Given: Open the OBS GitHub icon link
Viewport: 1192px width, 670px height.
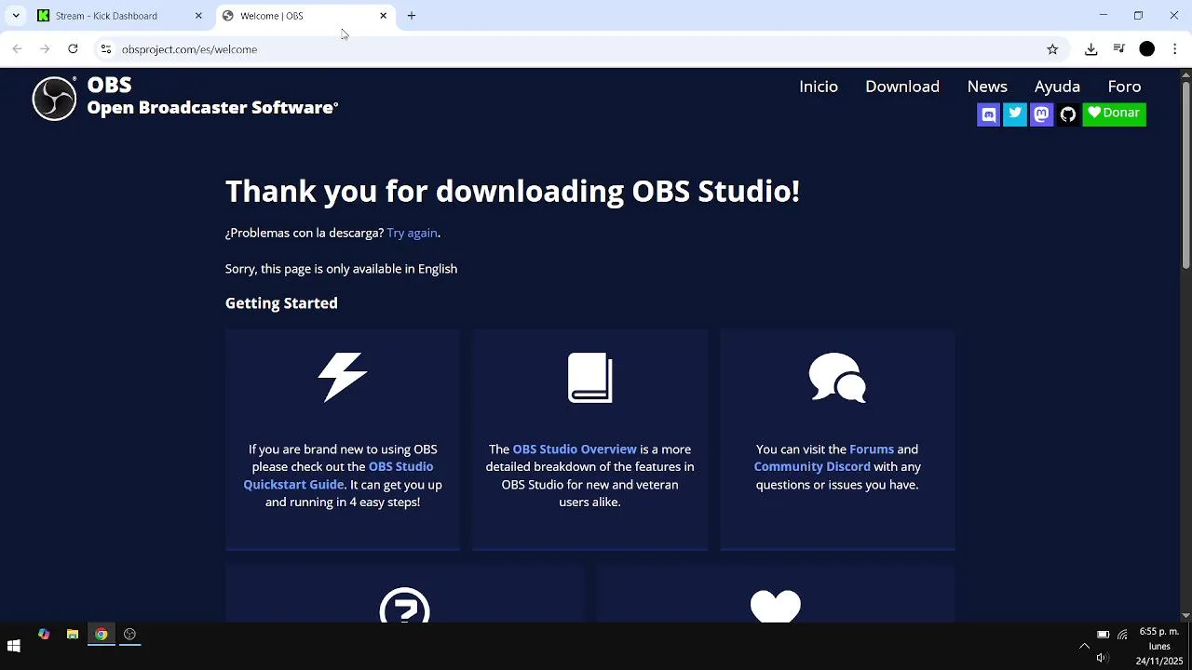Looking at the screenshot, I should point(1067,114).
